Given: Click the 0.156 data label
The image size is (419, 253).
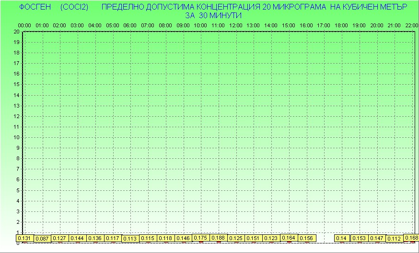Looking at the screenshot, I should [306, 238].
